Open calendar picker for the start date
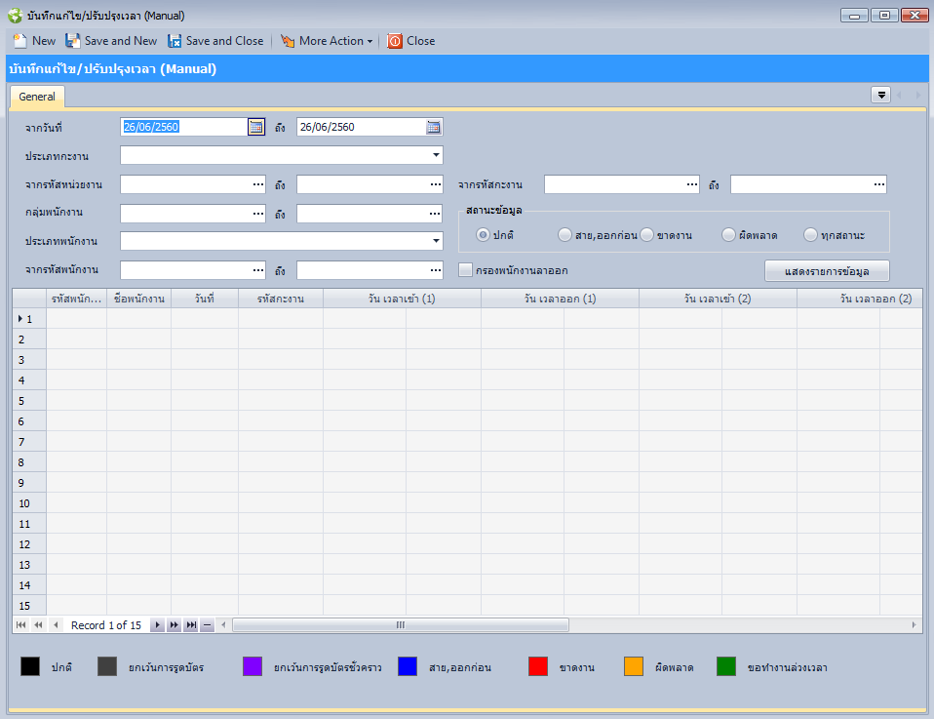 tap(256, 127)
